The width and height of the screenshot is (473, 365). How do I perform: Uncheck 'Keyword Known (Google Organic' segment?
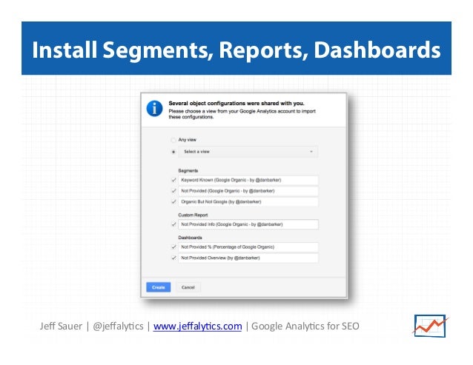click(x=173, y=180)
